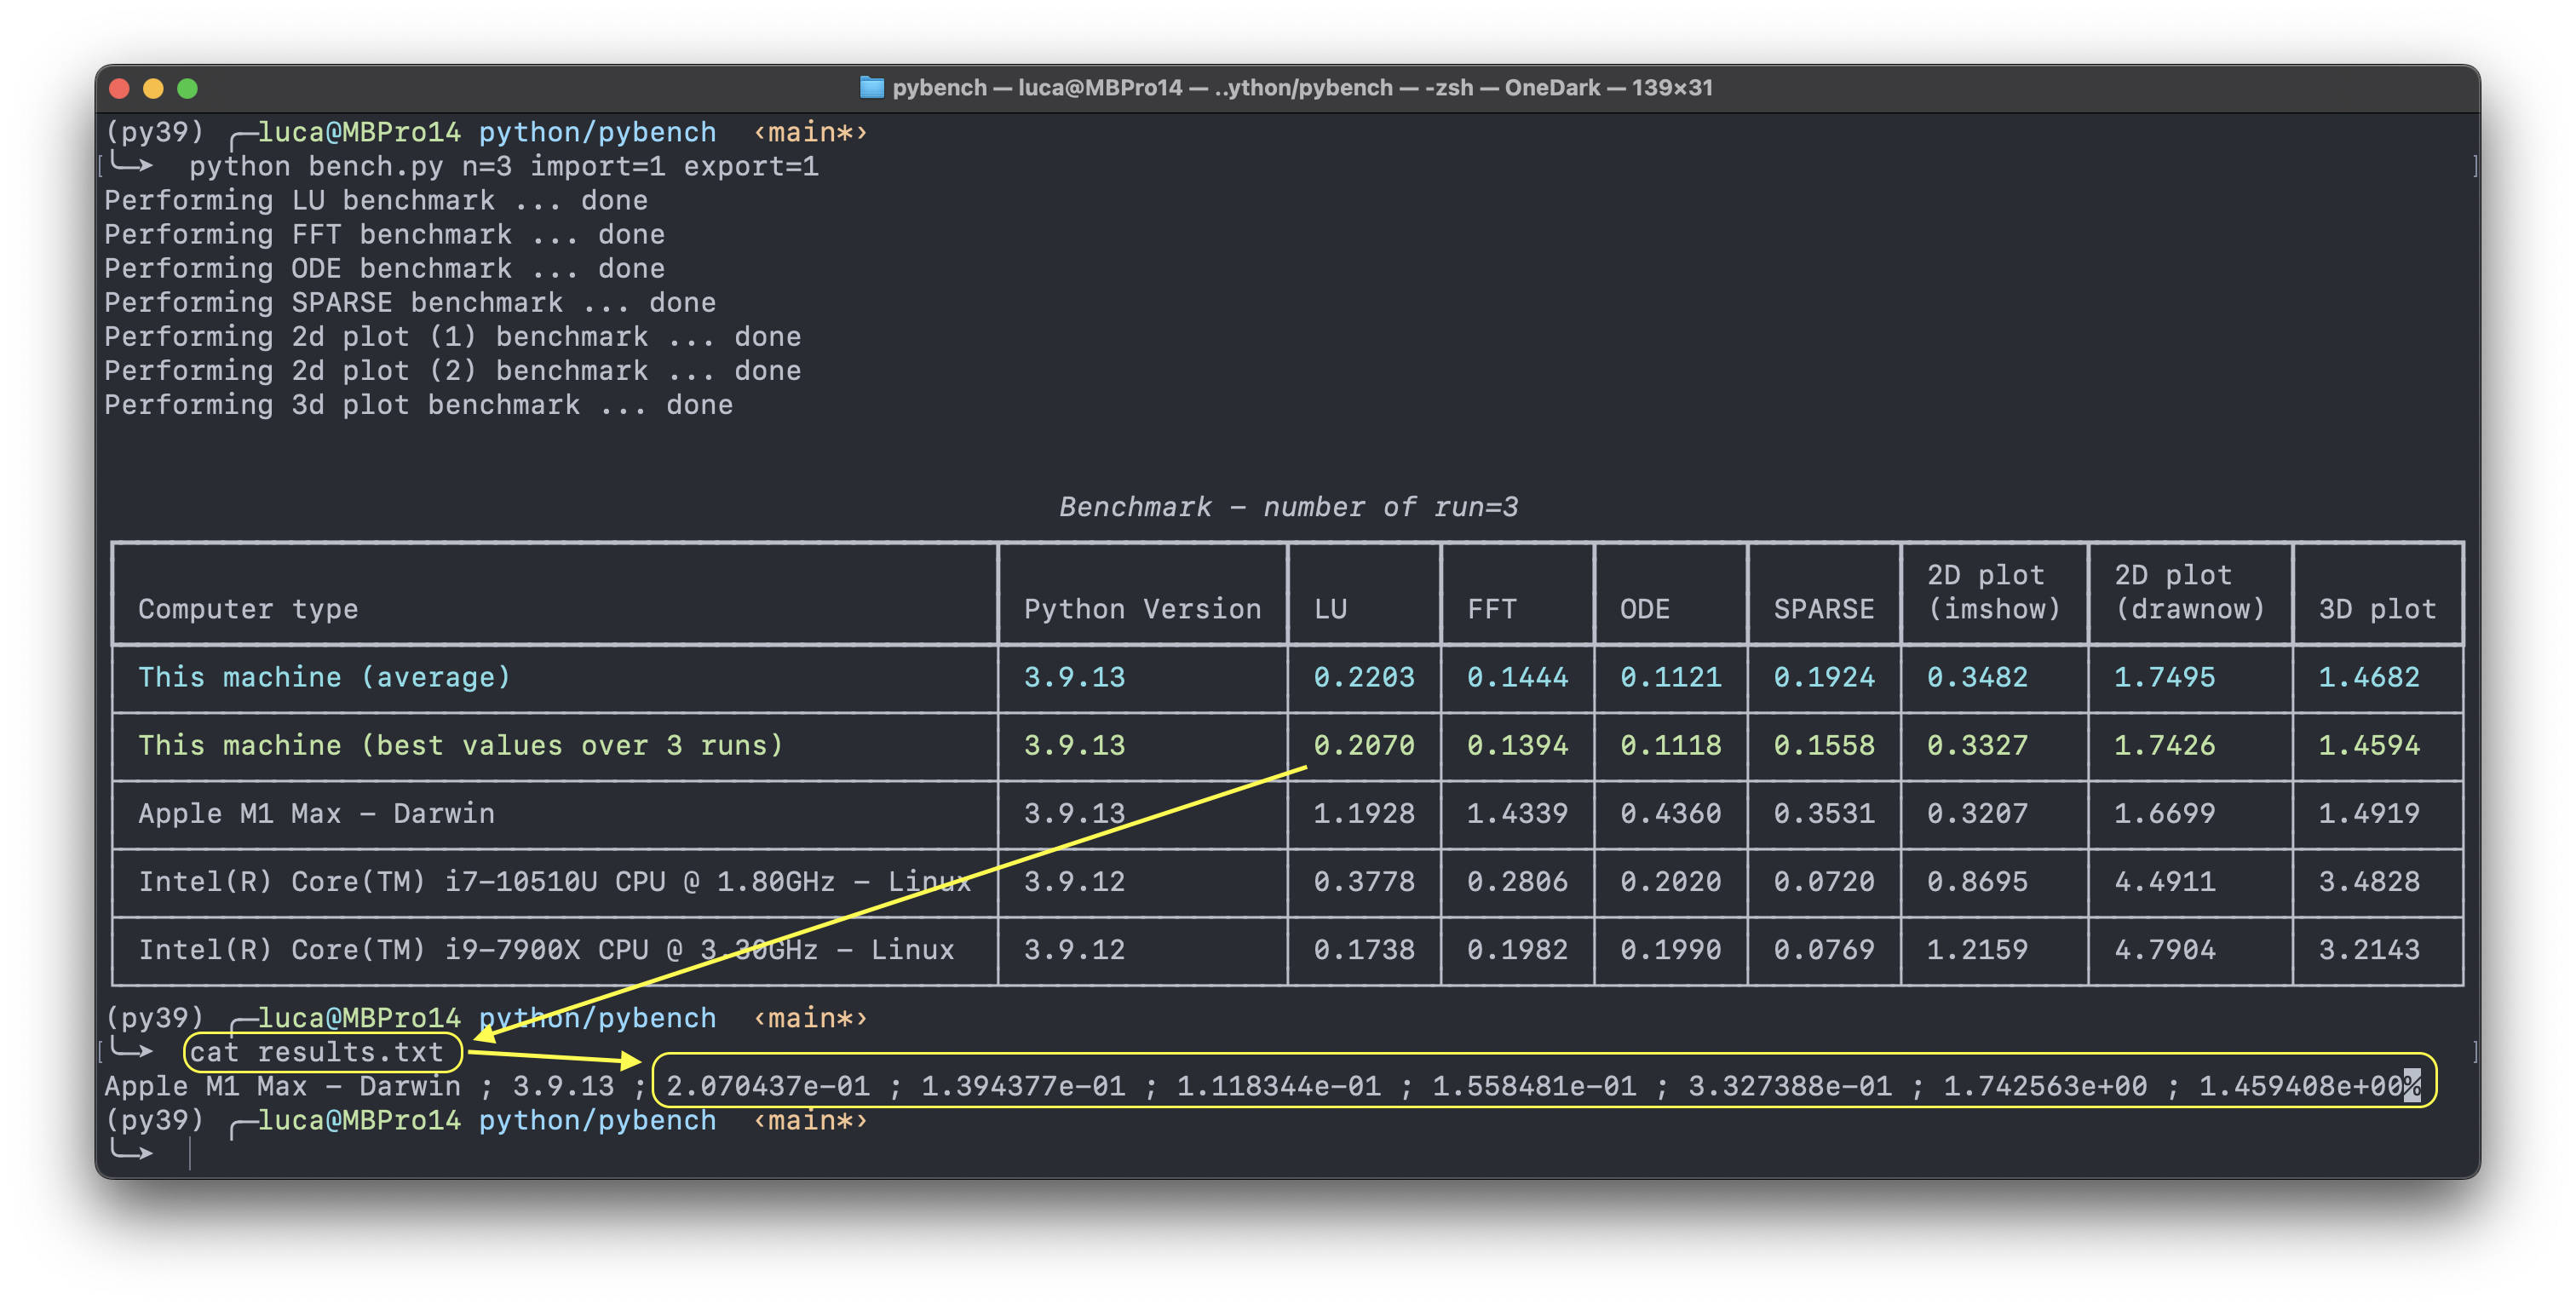Click the best LU value 0.2070

click(1363, 746)
